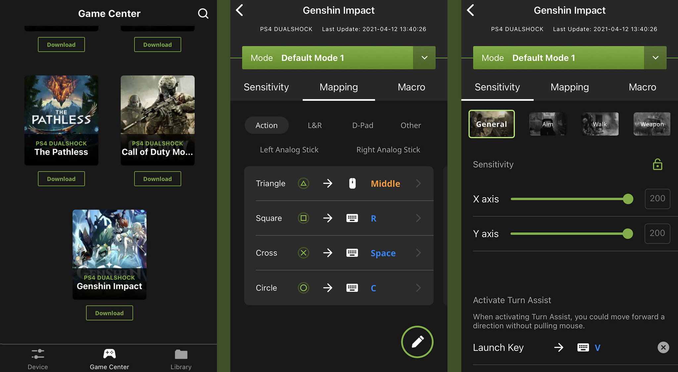Image resolution: width=678 pixels, height=372 pixels.
Task: Open Right Analog Stick mapping
Action: coord(388,150)
